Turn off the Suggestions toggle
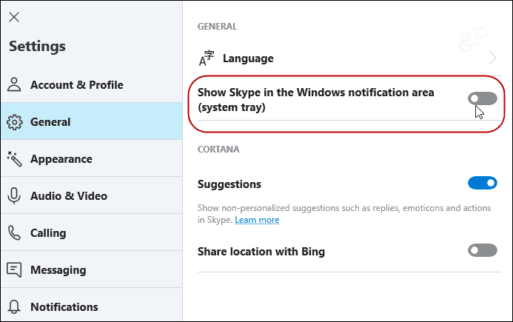The height and width of the screenshot is (322, 513). (x=483, y=183)
